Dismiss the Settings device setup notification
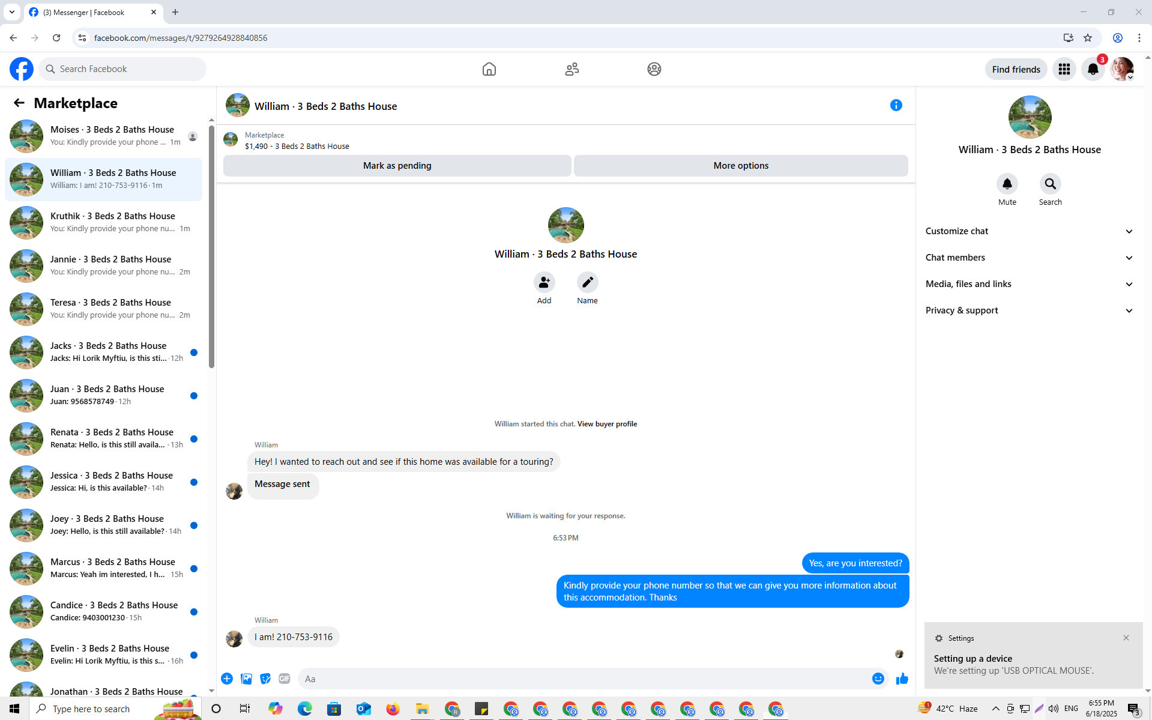 1126,638
